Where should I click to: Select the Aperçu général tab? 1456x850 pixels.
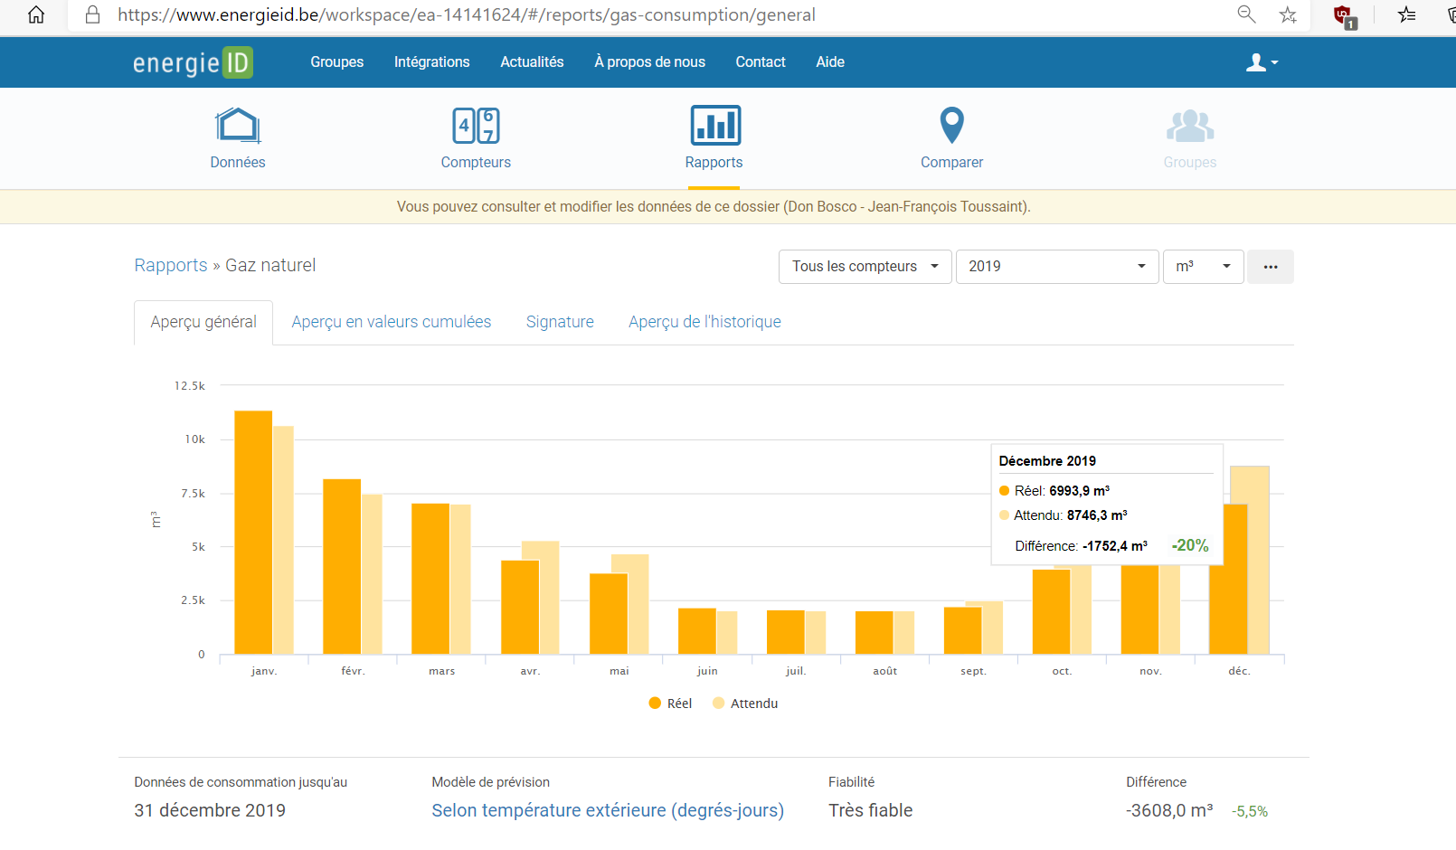point(203,322)
